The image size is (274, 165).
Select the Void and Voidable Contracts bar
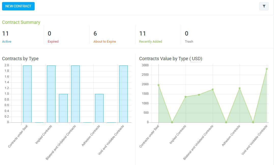coord(124,94)
